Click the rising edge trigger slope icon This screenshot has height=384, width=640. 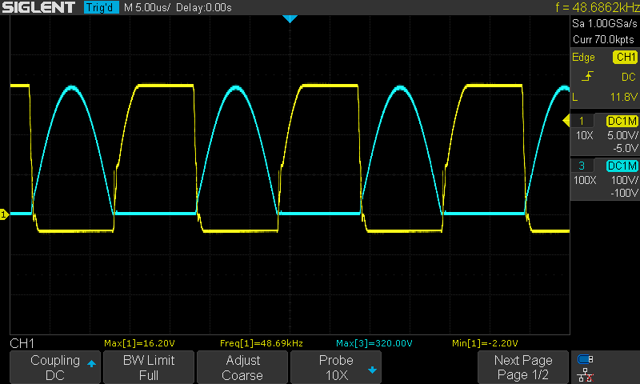point(587,76)
